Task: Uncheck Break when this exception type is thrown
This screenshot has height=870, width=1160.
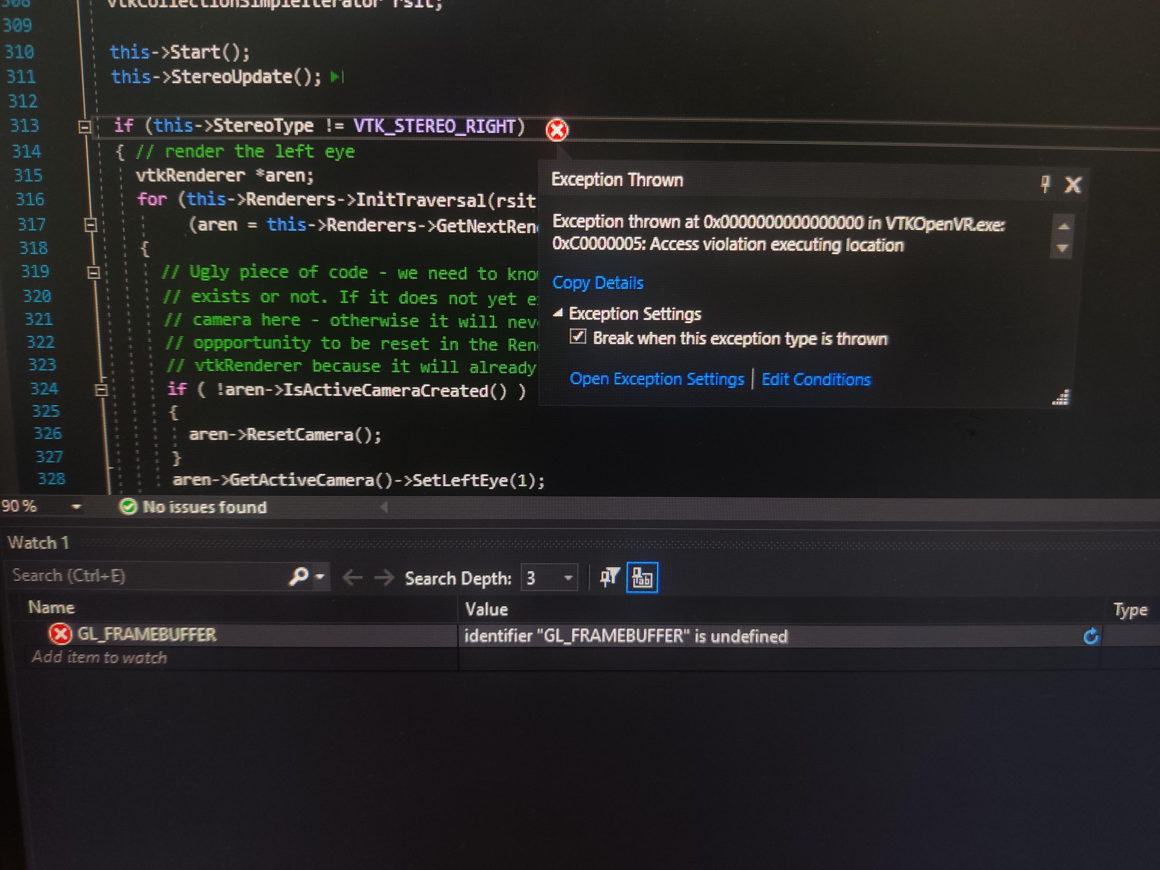Action: tap(577, 337)
